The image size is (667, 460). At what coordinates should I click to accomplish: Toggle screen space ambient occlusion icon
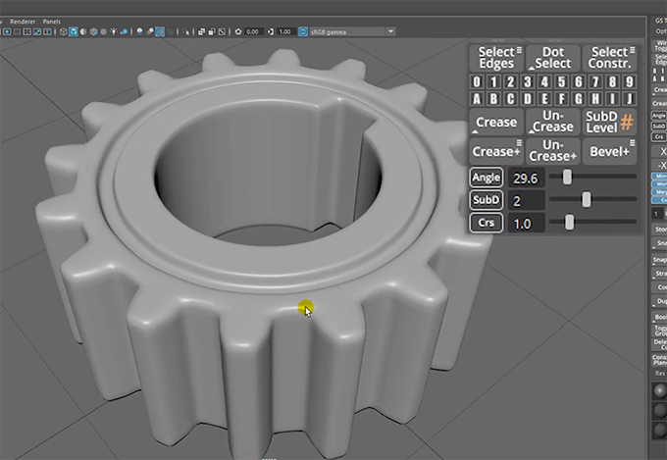[139, 32]
